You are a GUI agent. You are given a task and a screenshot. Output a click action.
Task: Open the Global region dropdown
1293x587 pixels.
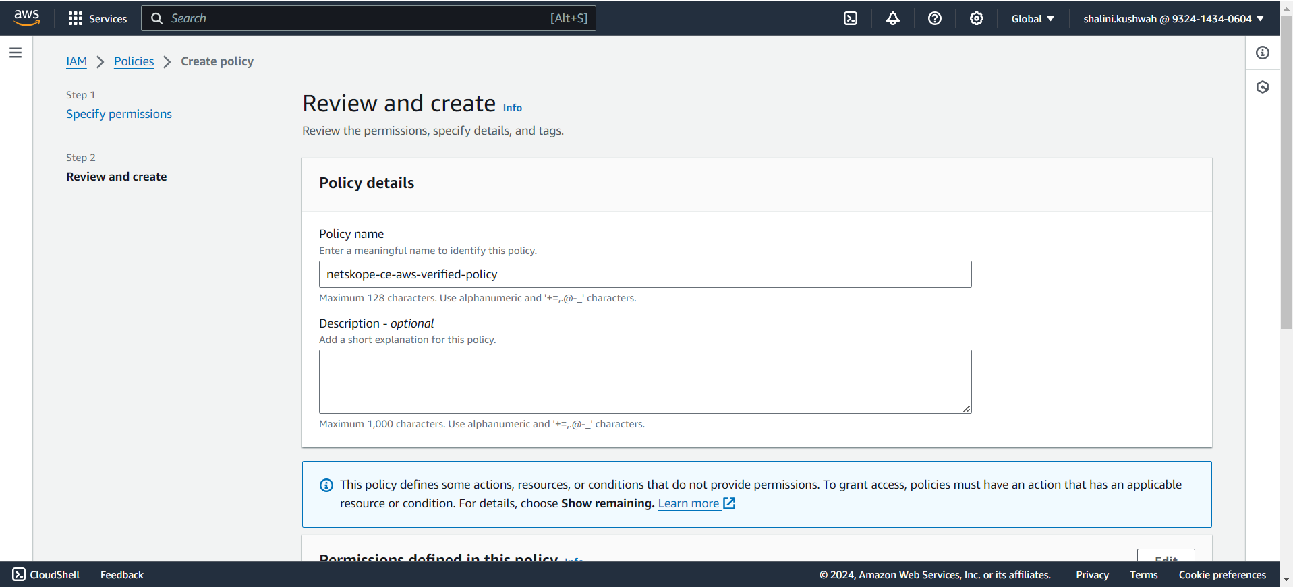[1033, 19]
